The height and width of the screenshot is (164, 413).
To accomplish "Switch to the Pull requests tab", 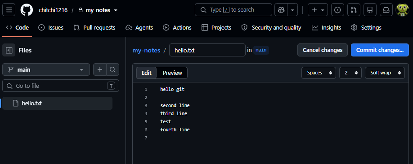I will (94, 27).
